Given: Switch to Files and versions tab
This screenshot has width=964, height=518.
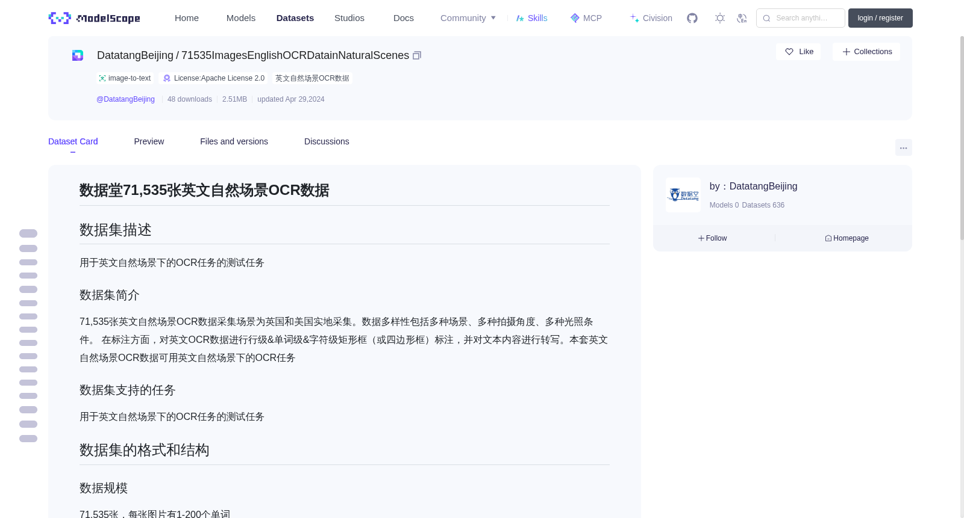Looking at the screenshot, I should coord(234,141).
